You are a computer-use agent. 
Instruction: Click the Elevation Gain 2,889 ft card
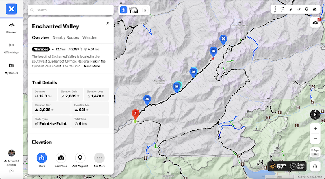coord(70,94)
